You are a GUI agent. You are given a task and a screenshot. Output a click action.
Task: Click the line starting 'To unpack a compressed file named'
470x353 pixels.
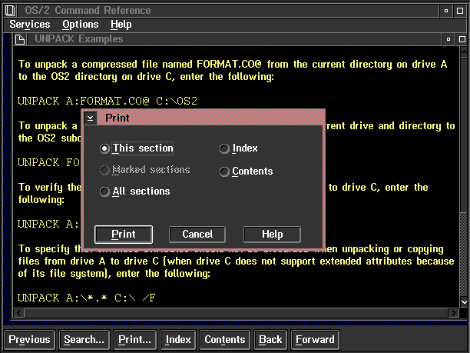[x=233, y=65]
